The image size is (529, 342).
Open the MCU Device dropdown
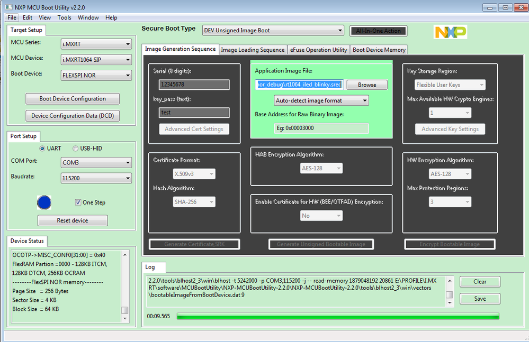pyautogui.click(x=96, y=60)
